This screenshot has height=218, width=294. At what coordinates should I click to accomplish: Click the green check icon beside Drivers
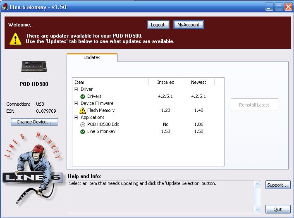[x=83, y=97]
